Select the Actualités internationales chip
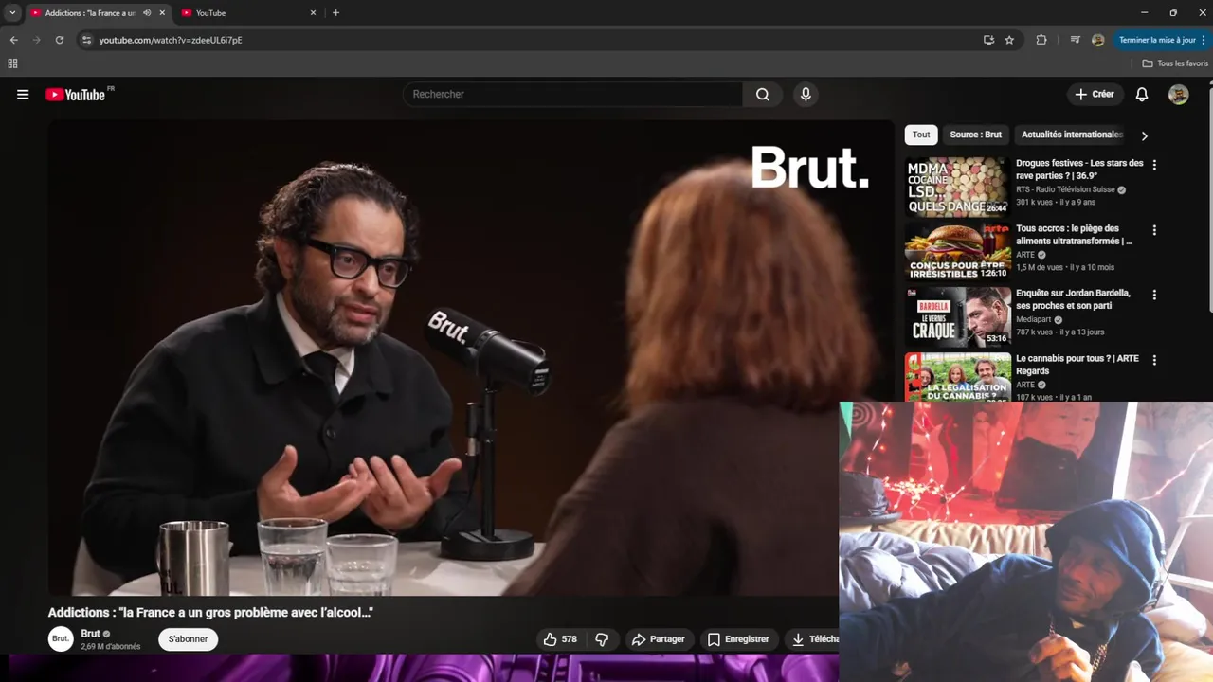The image size is (1213, 682). (x=1072, y=135)
